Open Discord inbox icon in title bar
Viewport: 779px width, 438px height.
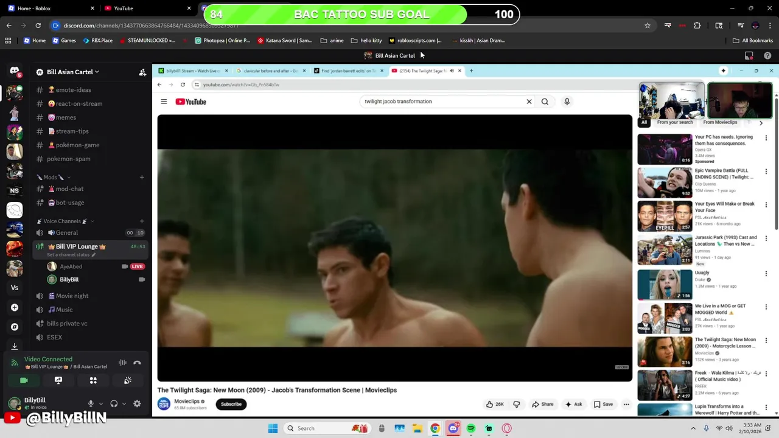[x=749, y=55]
